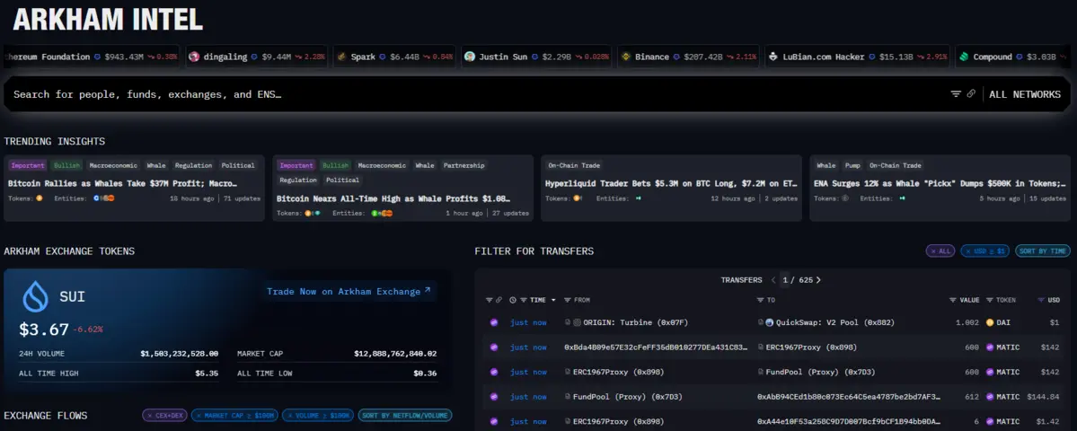Open the ALL NETWORKS dropdown
The height and width of the screenshot is (431, 1077).
point(1024,94)
